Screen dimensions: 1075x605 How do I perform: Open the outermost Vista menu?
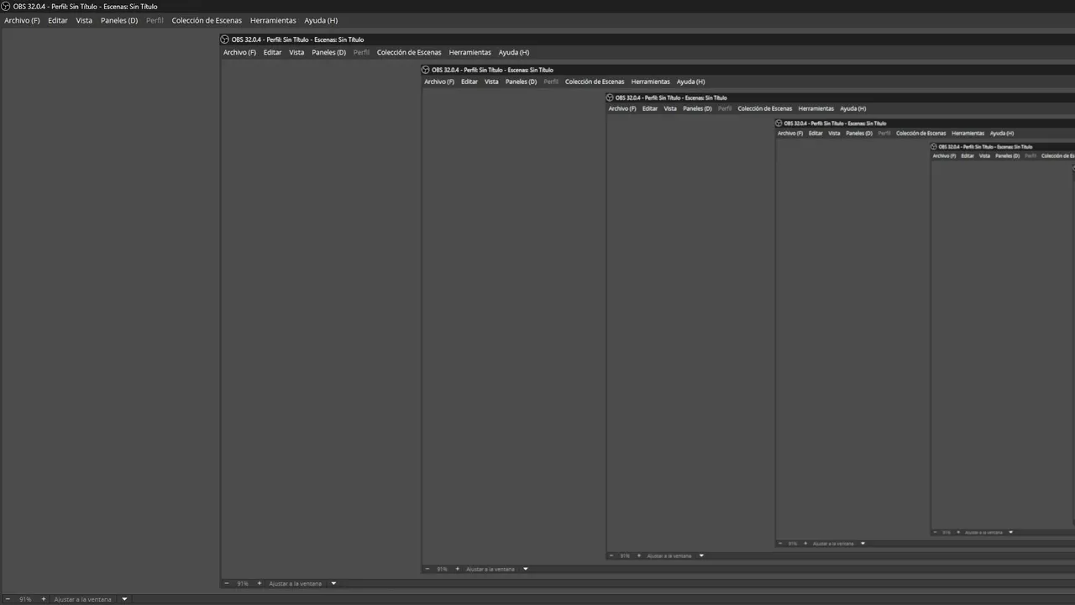coord(84,20)
